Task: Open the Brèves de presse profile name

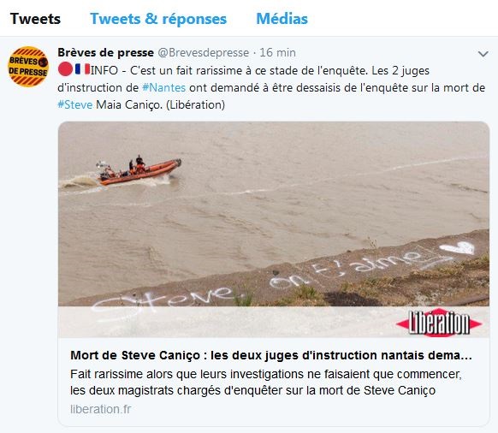Action: pyautogui.click(x=105, y=52)
